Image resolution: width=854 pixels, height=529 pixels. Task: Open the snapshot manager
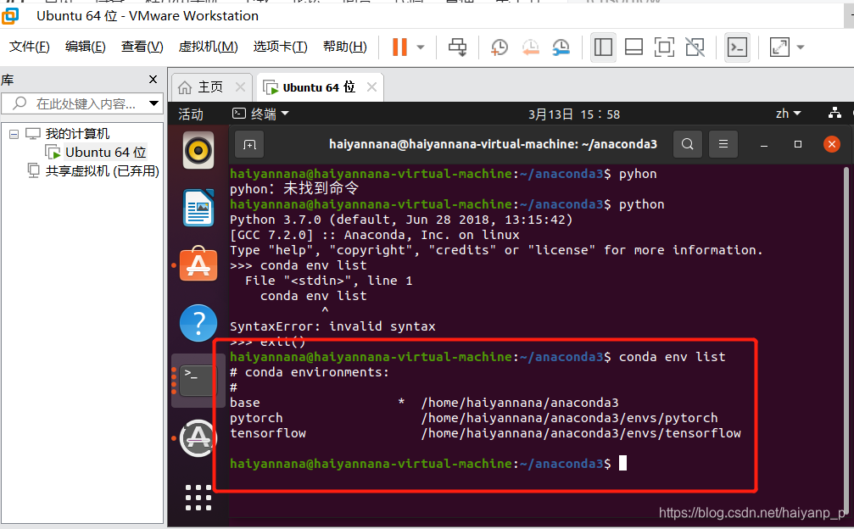(x=561, y=47)
